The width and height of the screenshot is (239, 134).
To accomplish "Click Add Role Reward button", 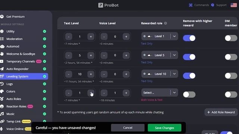I will pyautogui.click(x=221, y=112).
